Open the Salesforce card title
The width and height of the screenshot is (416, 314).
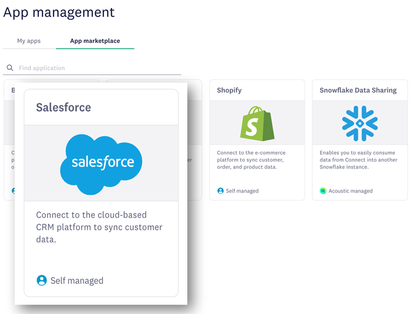(x=63, y=107)
